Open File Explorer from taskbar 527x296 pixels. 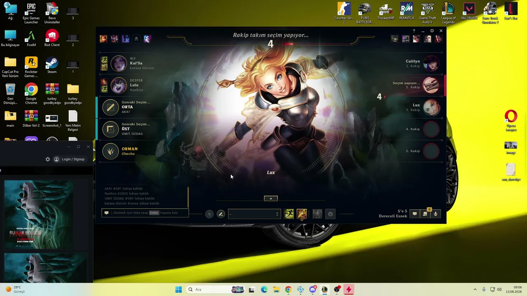(276, 289)
